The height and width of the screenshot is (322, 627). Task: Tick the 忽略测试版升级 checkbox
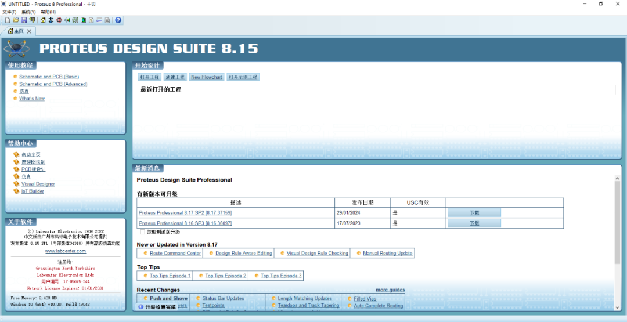point(142,231)
